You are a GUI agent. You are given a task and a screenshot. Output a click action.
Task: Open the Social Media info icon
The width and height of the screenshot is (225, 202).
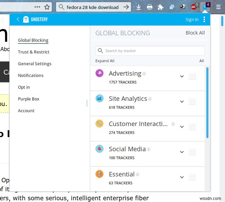point(149,149)
